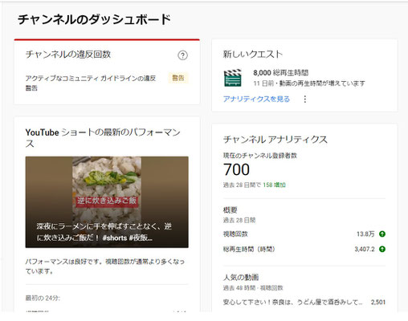Viewport: 408px width, 321px height.
Task: Open three-dot menu in new quest card
Action: [304, 100]
